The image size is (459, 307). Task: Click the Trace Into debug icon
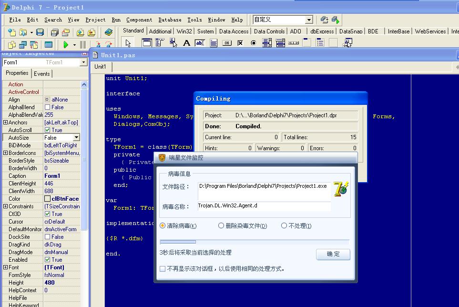coord(98,44)
